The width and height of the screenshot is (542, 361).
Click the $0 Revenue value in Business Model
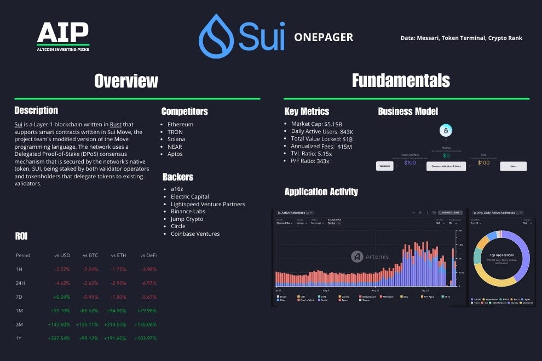click(446, 155)
